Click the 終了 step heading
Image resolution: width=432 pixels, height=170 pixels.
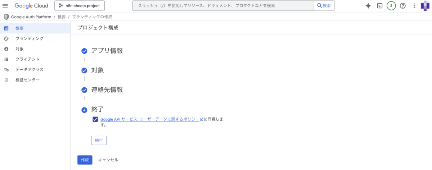[x=98, y=109]
